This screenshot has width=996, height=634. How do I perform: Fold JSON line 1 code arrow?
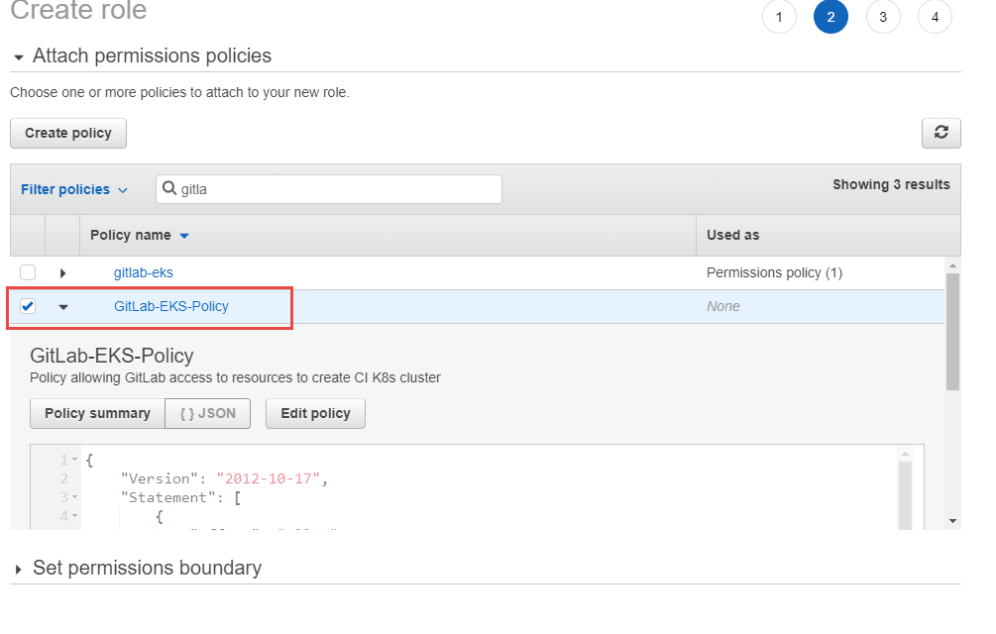[x=75, y=459]
